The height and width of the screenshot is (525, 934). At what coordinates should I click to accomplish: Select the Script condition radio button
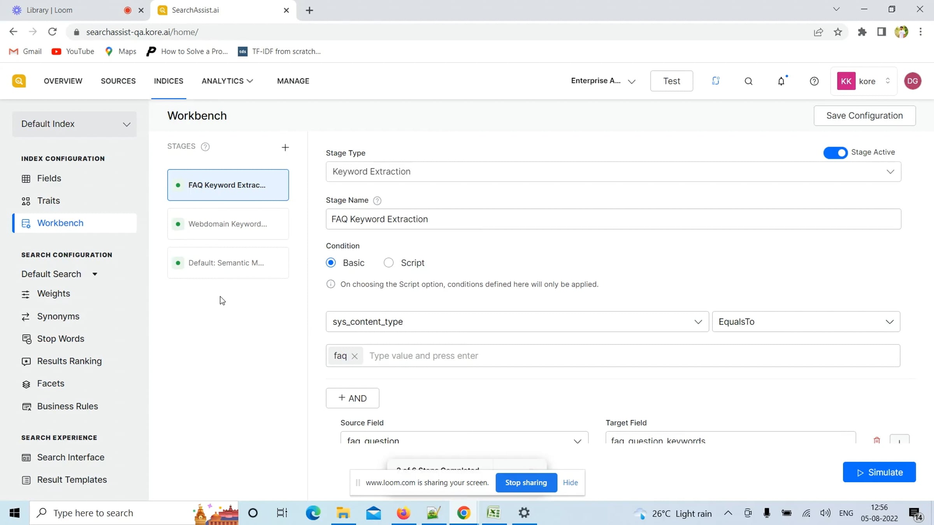(x=388, y=263)
